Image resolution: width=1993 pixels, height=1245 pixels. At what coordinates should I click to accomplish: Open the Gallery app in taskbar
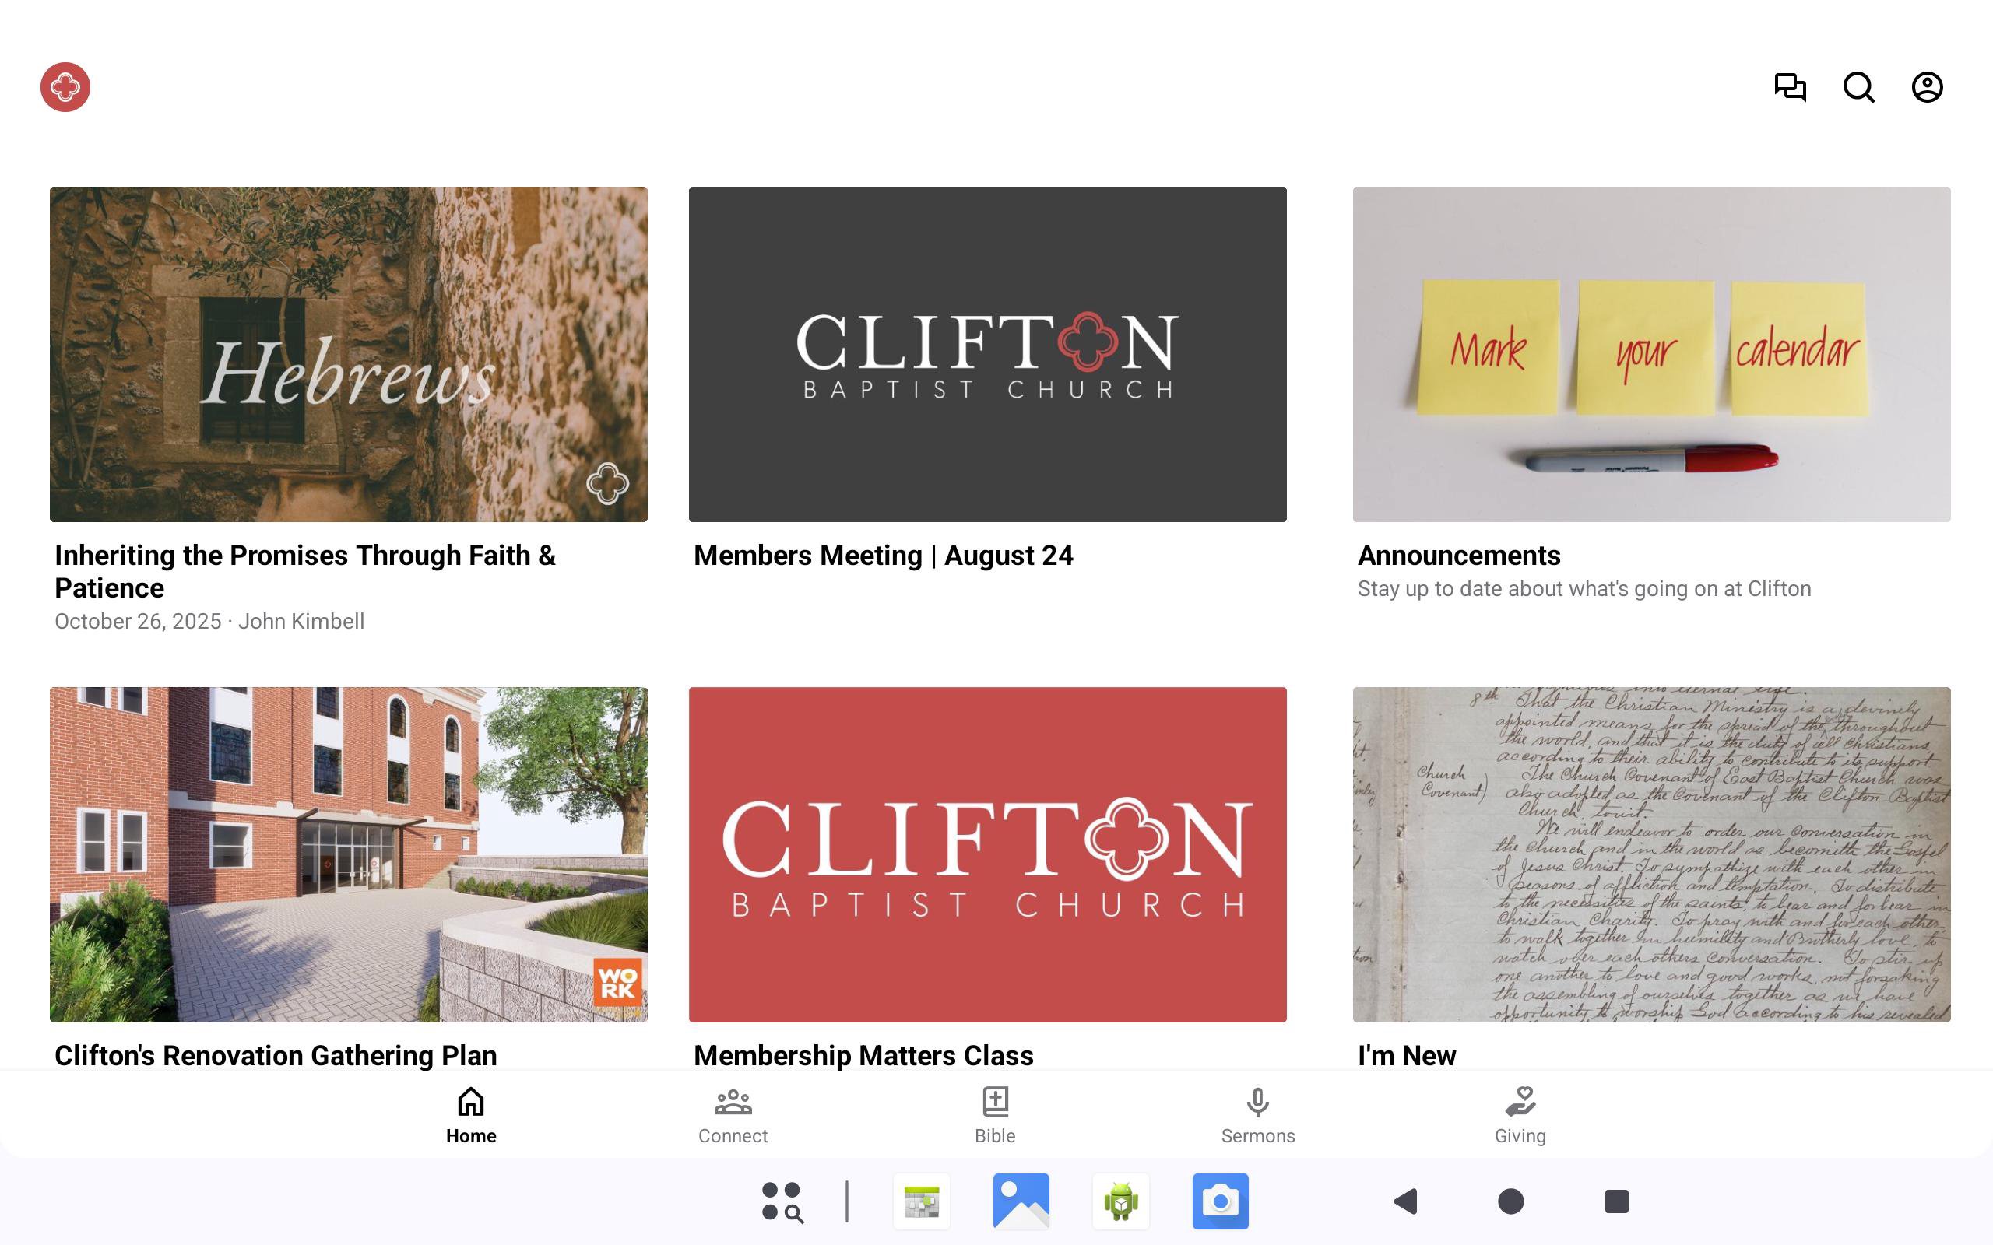pos(1021,1201)
